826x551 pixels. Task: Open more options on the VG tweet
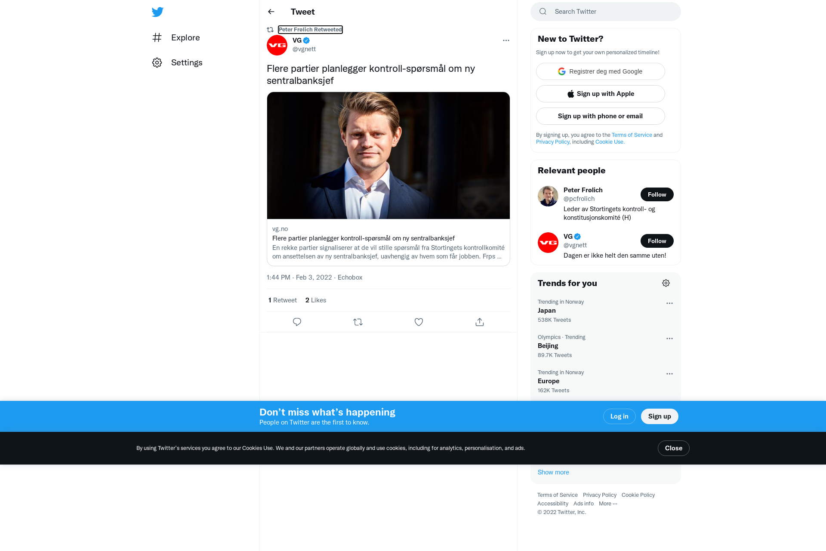click(x=506, y=40)
